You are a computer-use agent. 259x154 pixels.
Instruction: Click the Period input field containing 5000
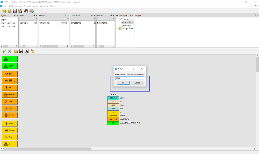(129, 78)
